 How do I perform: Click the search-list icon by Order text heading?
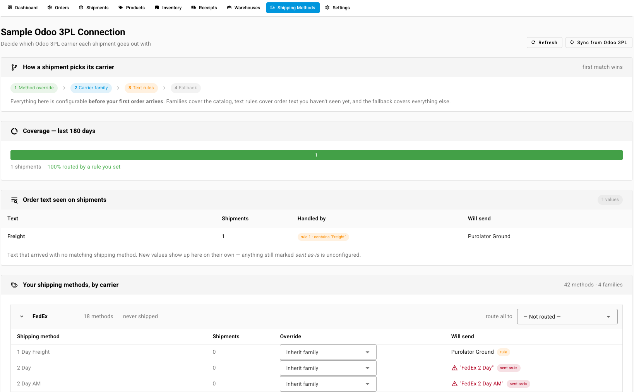[14, 200]
